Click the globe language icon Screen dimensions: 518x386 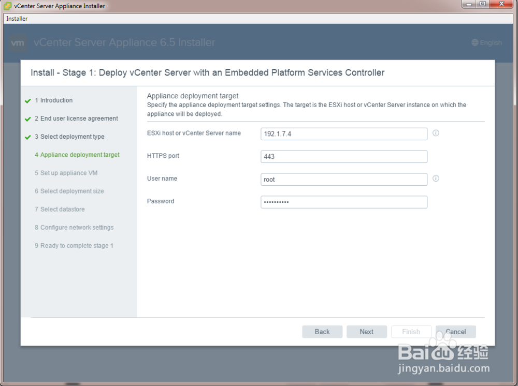click(x=474, y=42)
